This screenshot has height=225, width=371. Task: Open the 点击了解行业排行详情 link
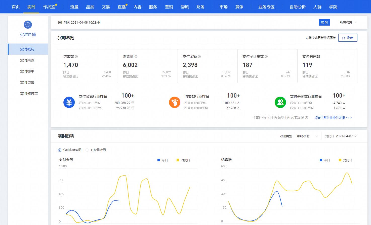333,117
